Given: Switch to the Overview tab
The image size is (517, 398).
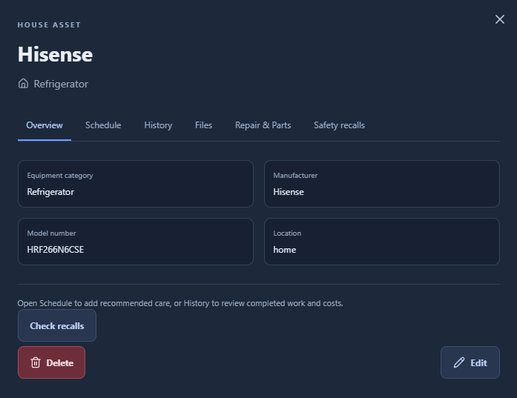Looking at the screenshot, I should [x=45, y=125].
